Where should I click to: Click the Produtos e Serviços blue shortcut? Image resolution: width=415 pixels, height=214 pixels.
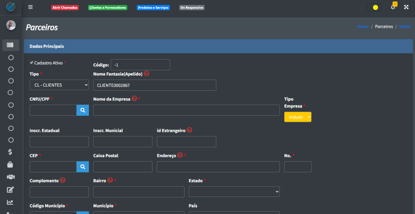point(153,8)
